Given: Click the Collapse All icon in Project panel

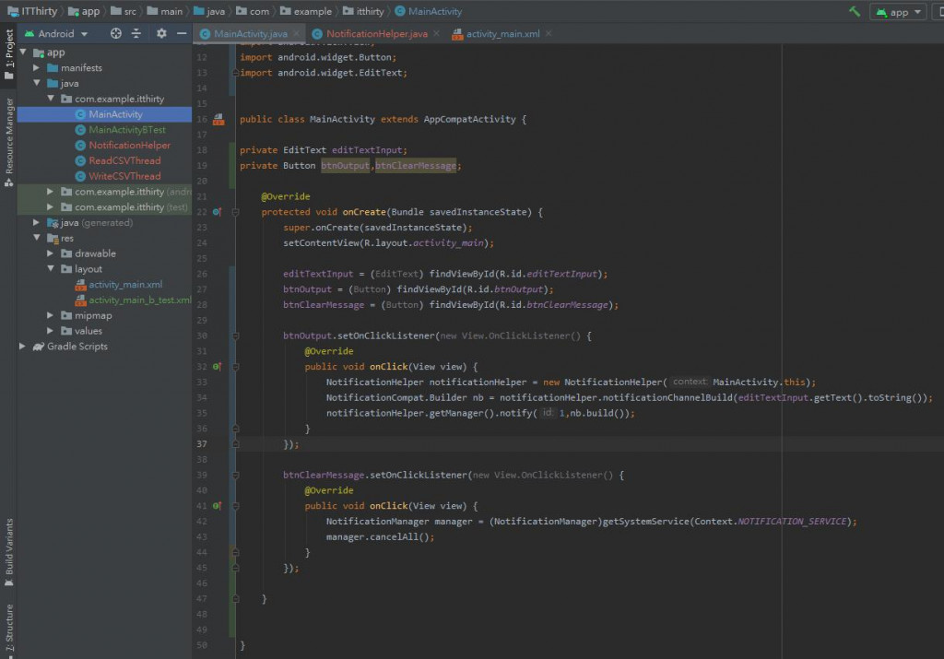Looking at the screenshot, I should click(136, 33).
